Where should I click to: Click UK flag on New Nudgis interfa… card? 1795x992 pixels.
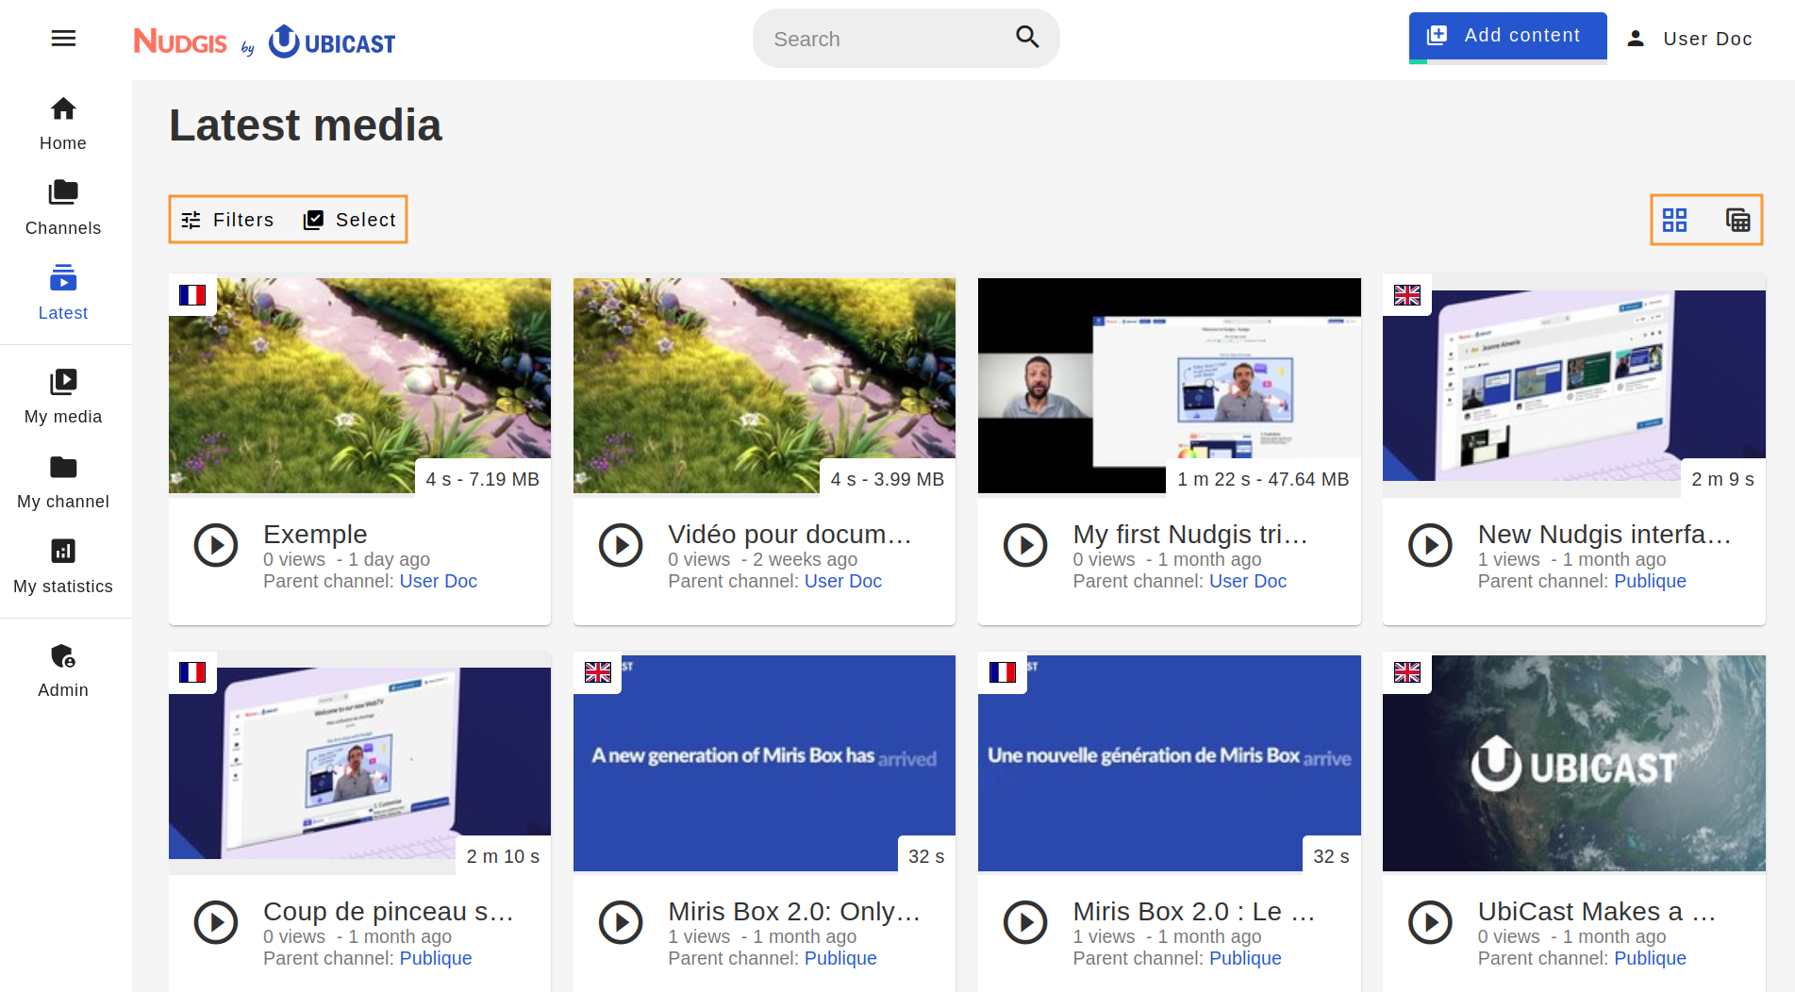[x=1407, y=295]
